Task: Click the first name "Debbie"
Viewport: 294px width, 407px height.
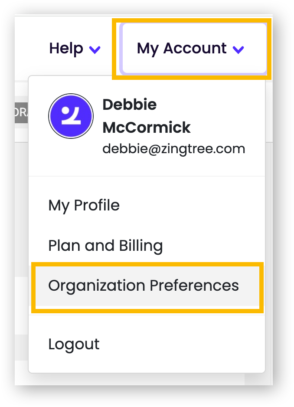Action: [x=129, y=105]
